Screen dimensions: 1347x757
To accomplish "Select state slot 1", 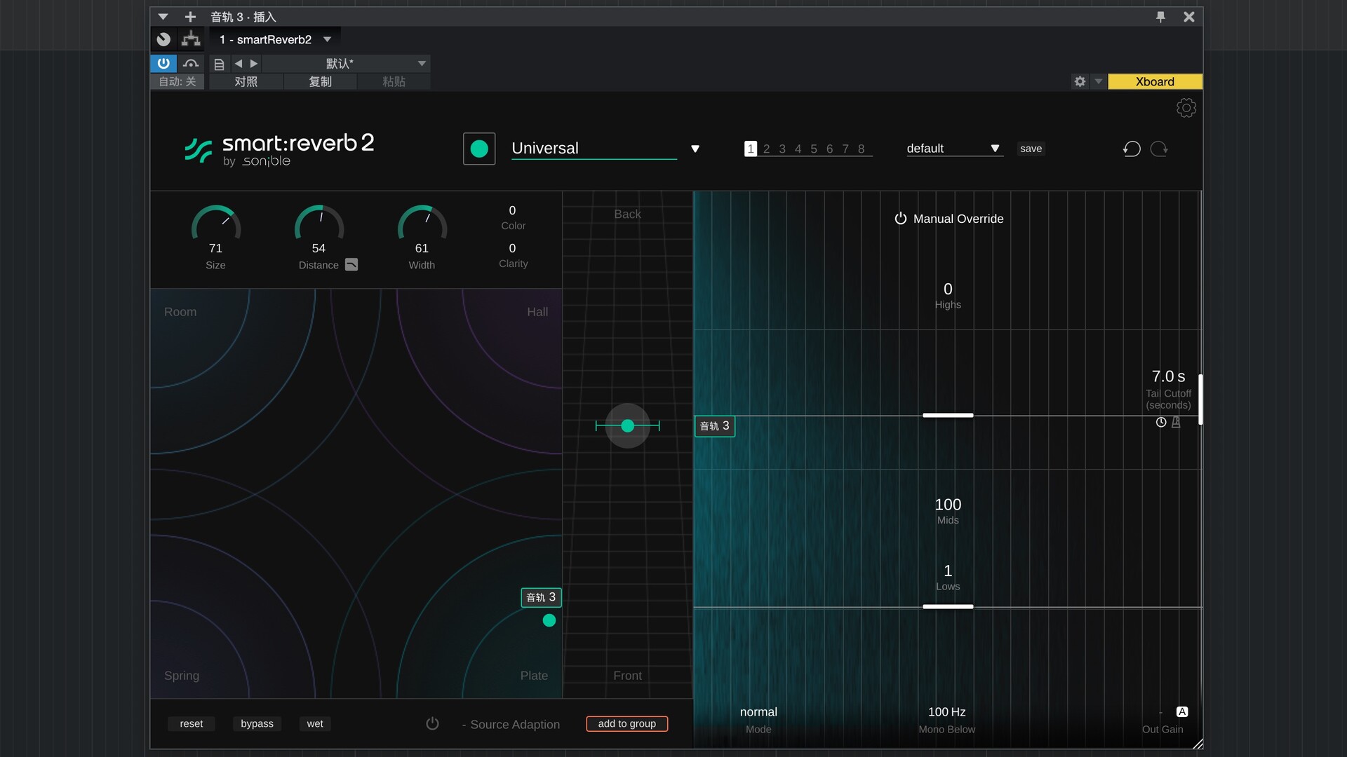I will [x=751, y=149].
